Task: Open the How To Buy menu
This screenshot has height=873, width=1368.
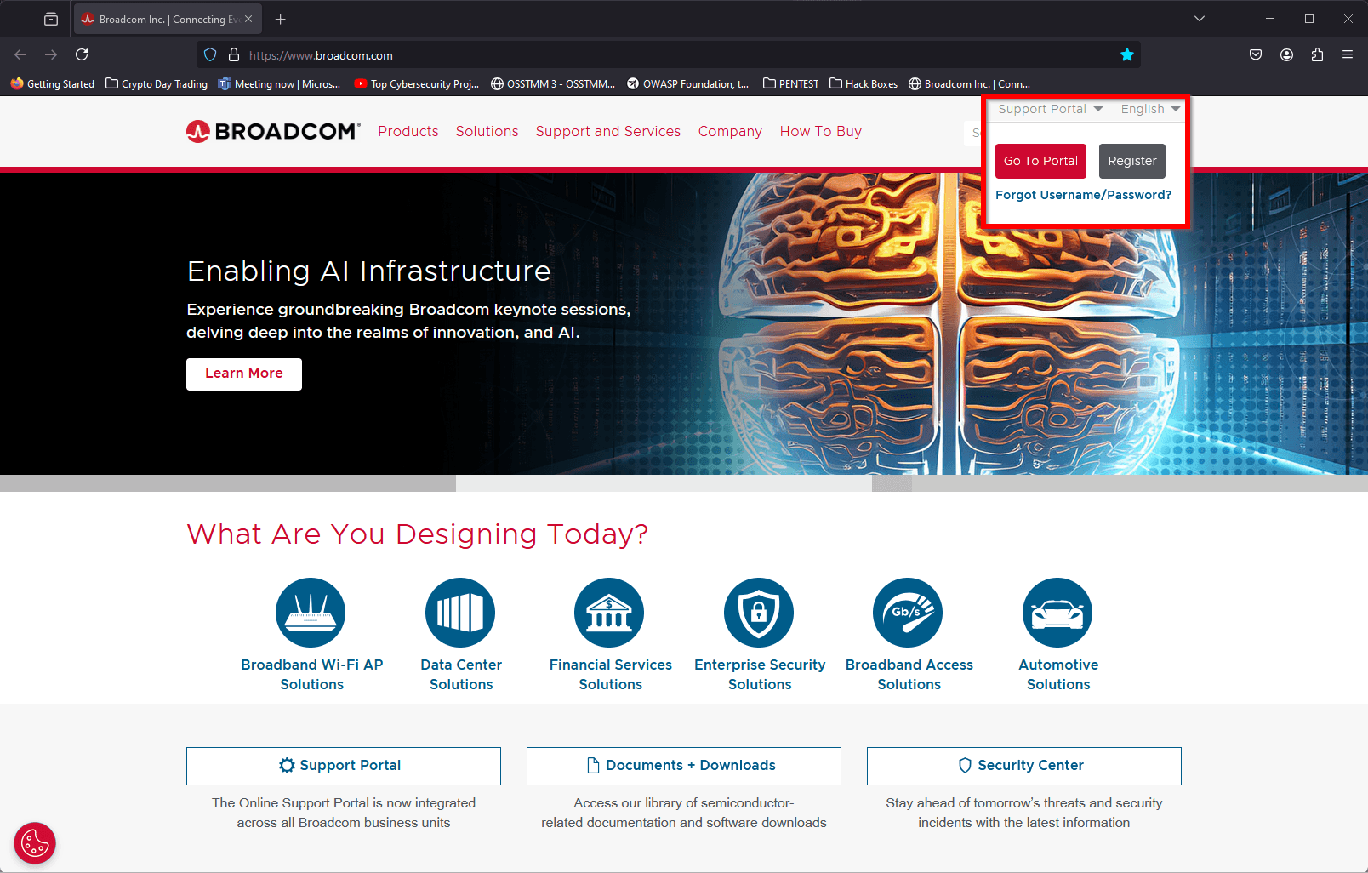Action: tap(821, 131)
